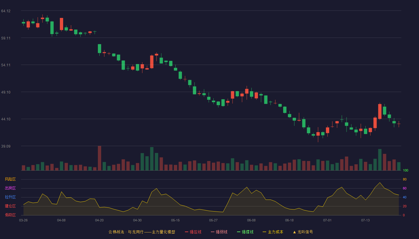Image resolution: width=419 pixels, height=239 pixels.
Task: Click the 出货区 zone label
Action: (10, 188)
